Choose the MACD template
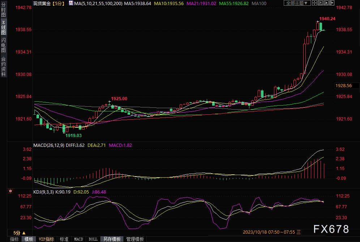The height and width of the screenshot is (242, 360). point(78,239)
